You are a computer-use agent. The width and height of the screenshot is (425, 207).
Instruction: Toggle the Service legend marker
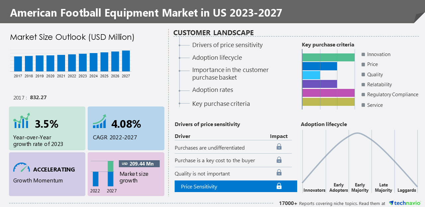363,105
